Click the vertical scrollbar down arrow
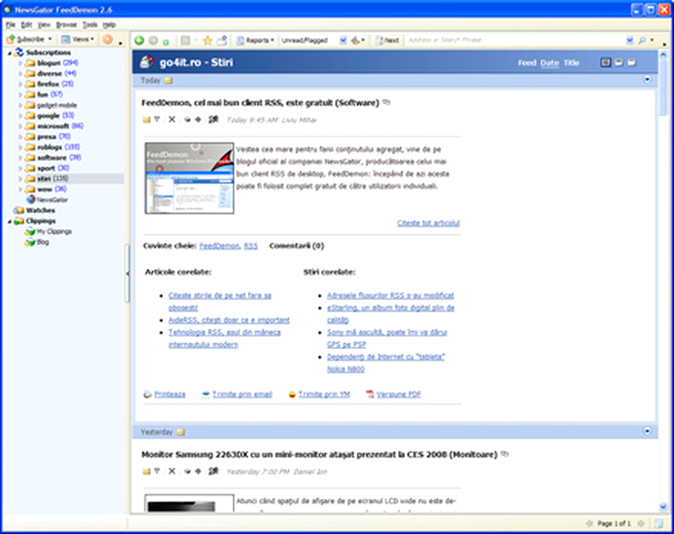The image size is (674, 534). pos(663,507)
